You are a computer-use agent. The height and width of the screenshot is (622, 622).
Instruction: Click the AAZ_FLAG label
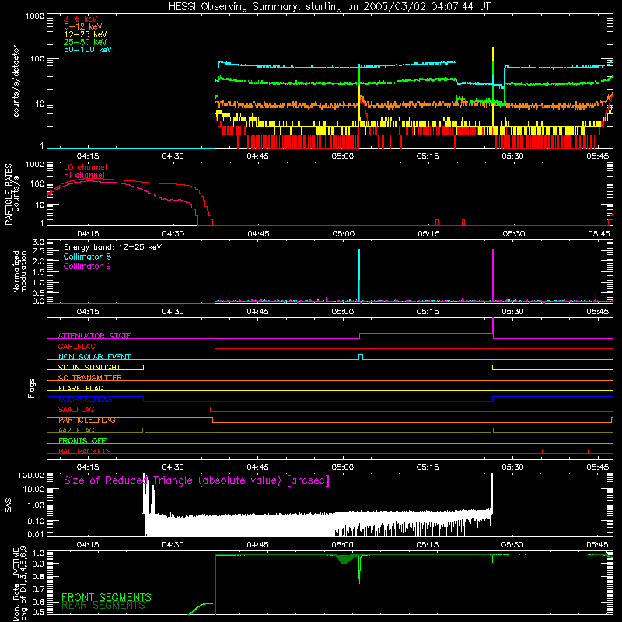point(76,430)
